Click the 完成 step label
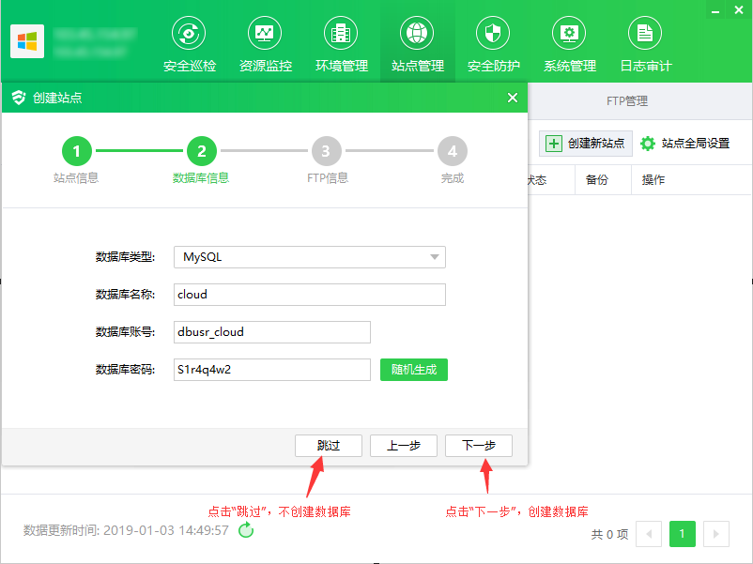Screen dimensions: 753x564 pyautogui.click(x=453, y=178)
